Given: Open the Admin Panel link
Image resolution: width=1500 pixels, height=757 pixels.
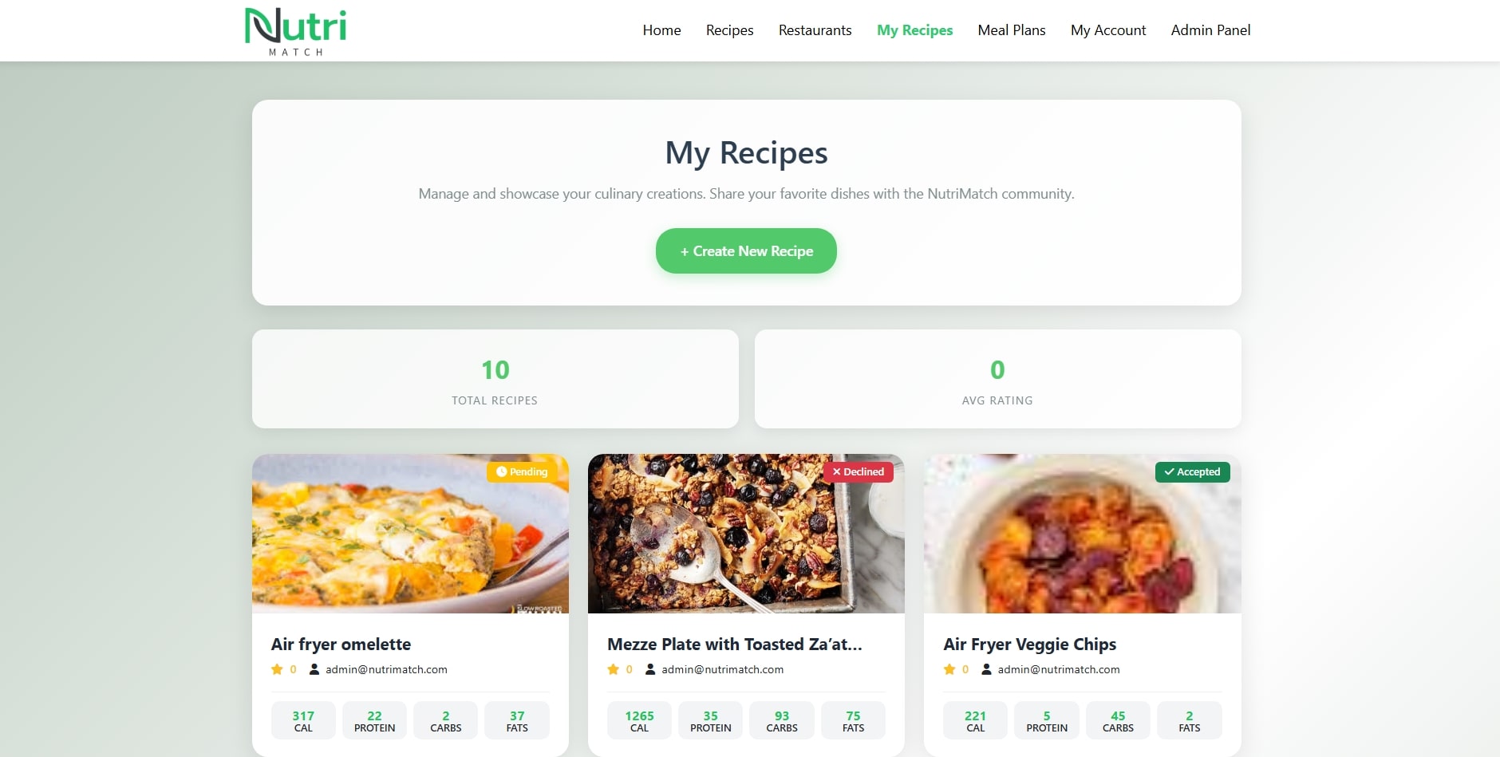Looking at the screenshot, I should [x=1210, y=30].
